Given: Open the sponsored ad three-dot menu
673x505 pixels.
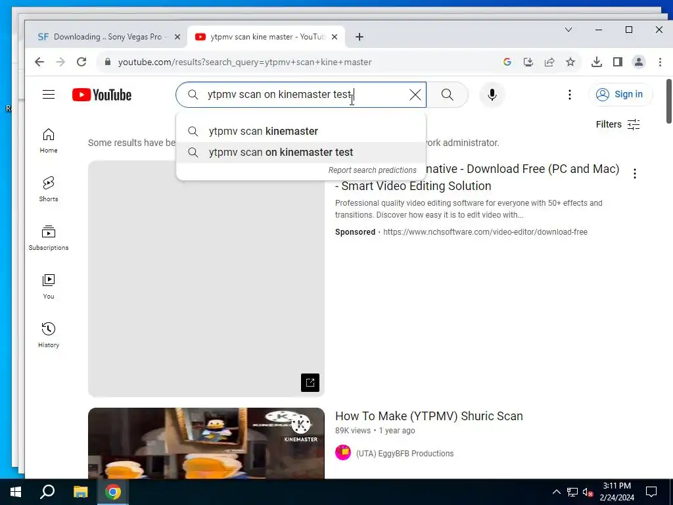Looking at the screenshot, I should click(x=635, y=174).
